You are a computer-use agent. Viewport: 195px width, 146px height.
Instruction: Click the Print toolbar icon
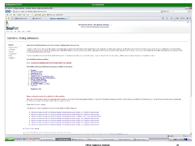coord(171,18)
